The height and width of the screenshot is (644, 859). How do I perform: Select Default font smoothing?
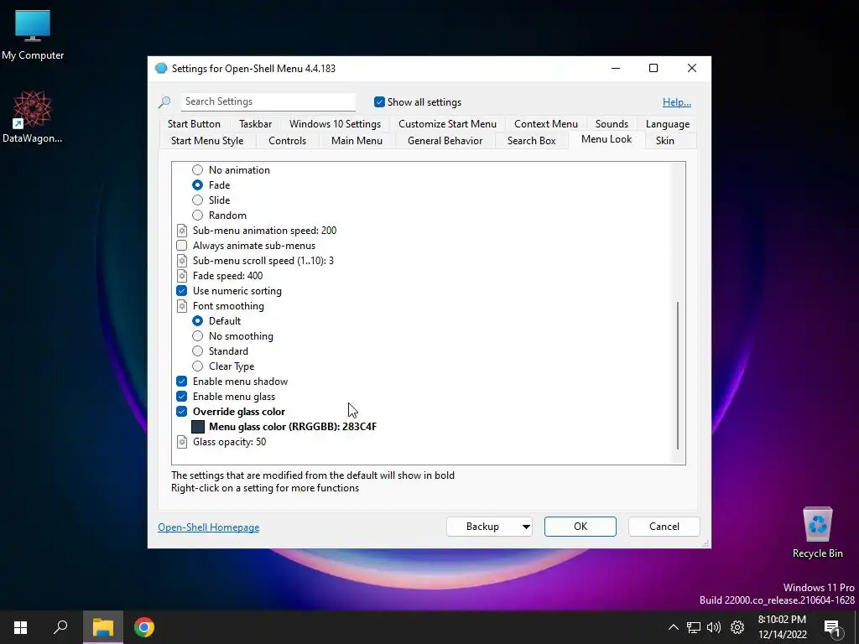pos(197,321)
